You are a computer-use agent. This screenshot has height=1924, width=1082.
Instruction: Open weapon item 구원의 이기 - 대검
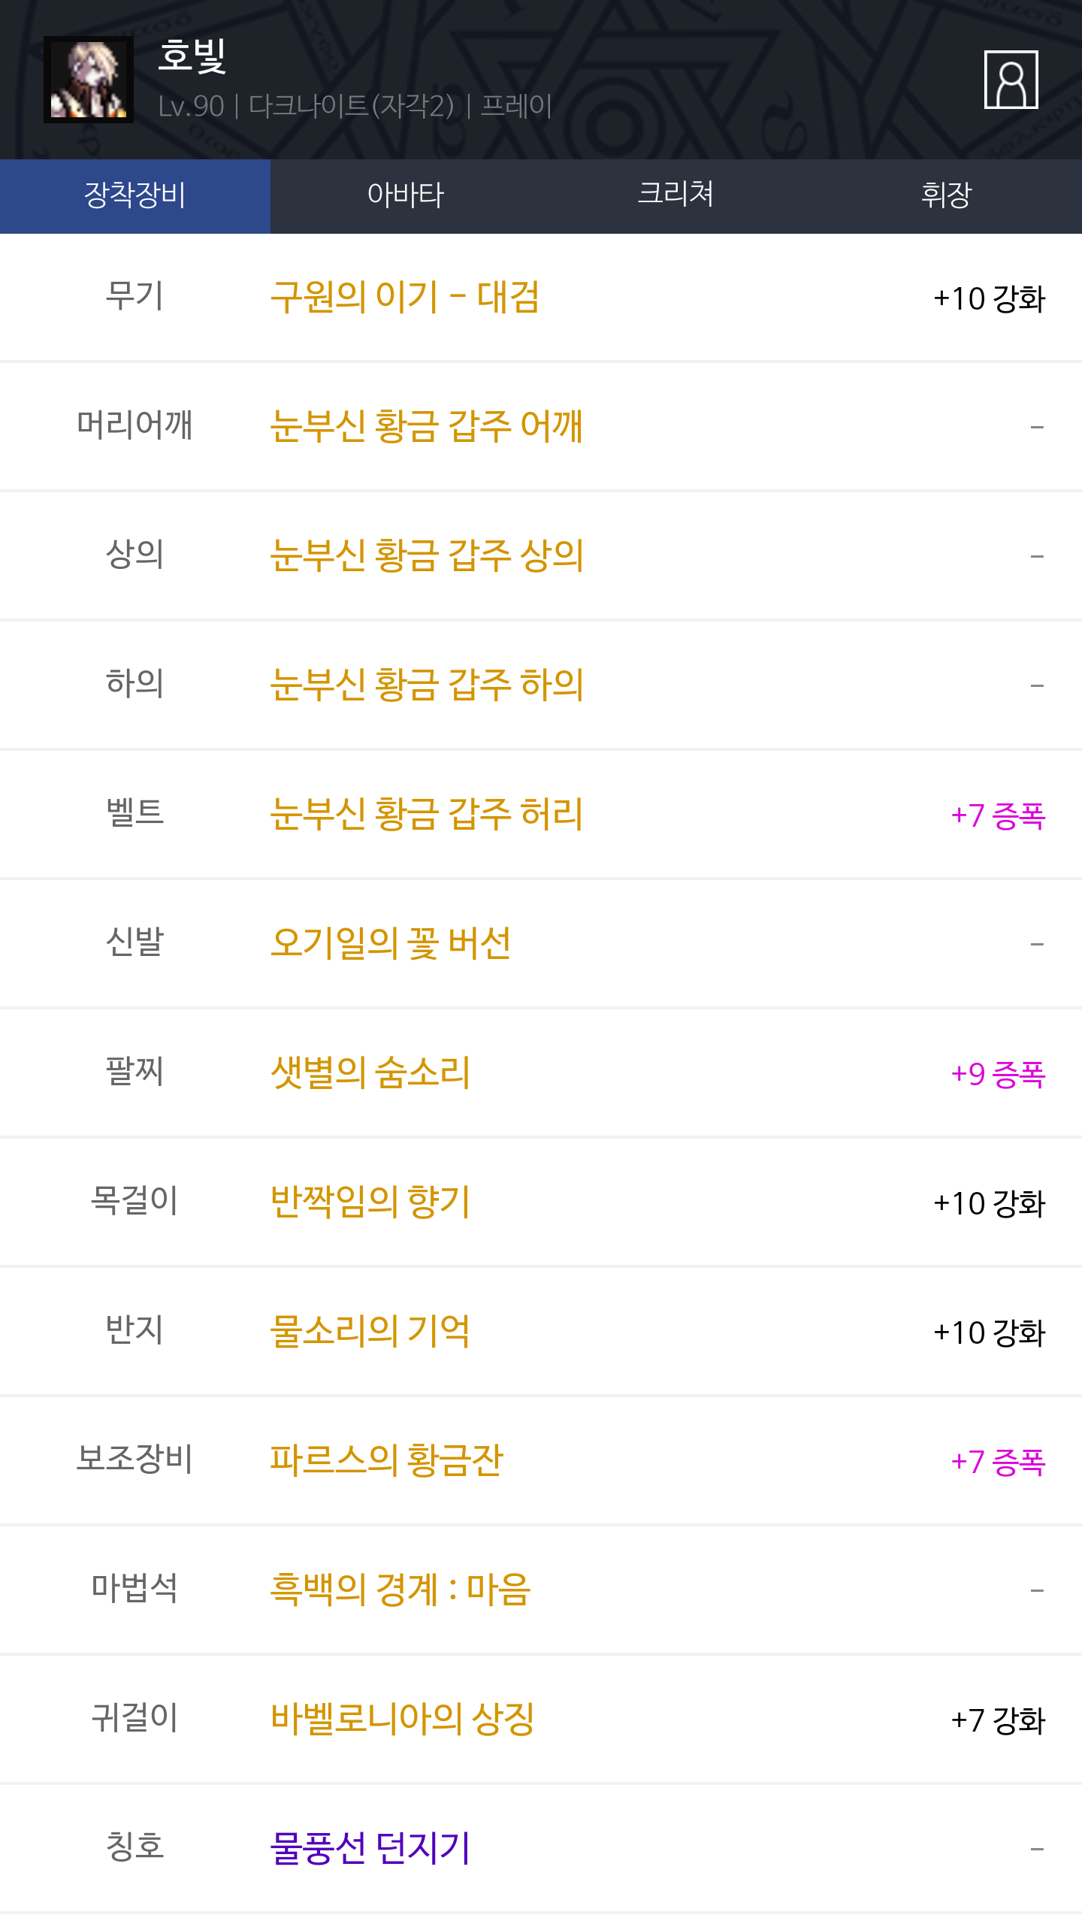tap(405, 298)
